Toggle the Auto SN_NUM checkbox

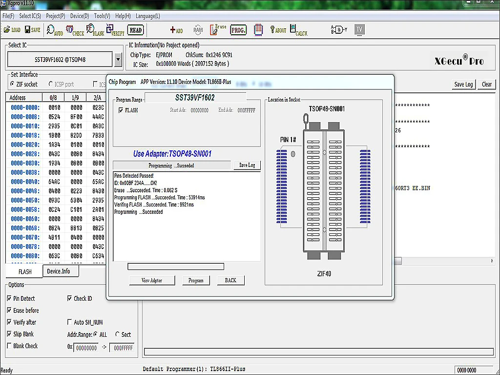tap(69, 322)
